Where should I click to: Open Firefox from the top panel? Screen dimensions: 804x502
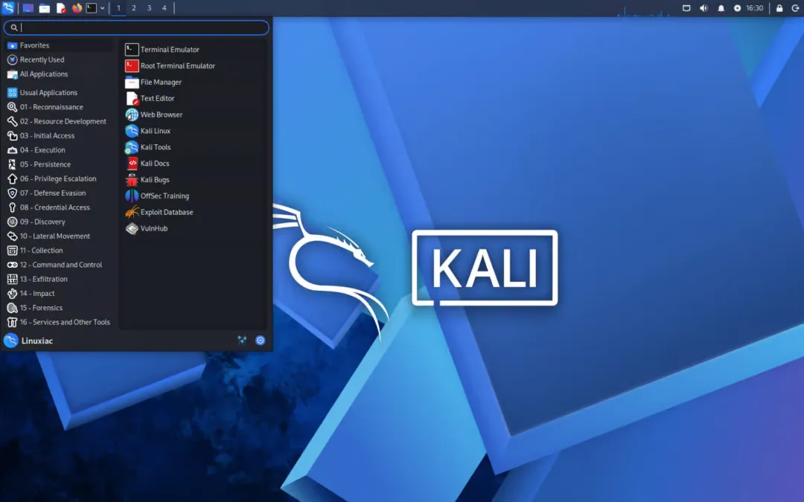[x=77, y=8]
